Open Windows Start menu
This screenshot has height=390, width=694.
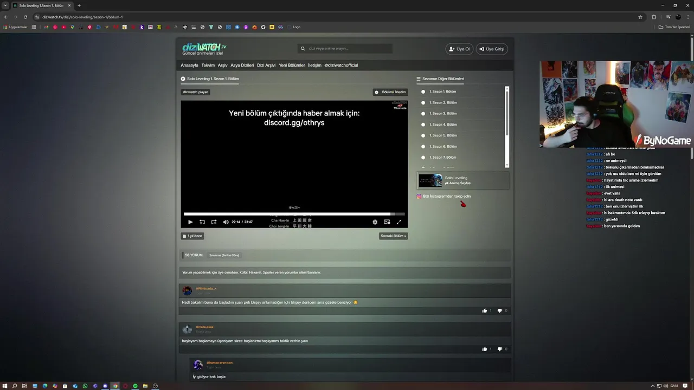click(5, 386)
